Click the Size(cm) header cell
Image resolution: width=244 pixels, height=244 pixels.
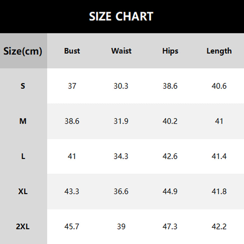[x=23, y=51]
